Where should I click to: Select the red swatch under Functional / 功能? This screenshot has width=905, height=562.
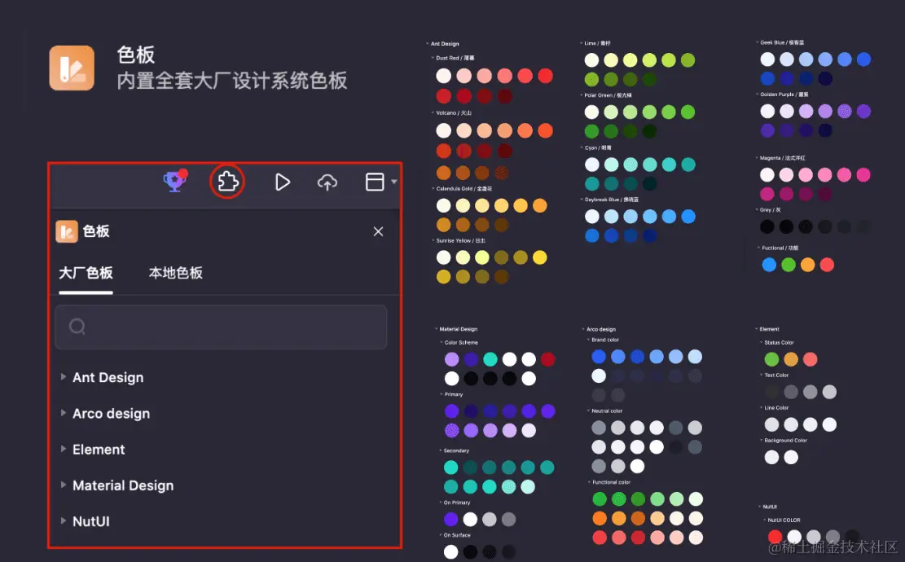pyautogui.click(x=827, y=264)
